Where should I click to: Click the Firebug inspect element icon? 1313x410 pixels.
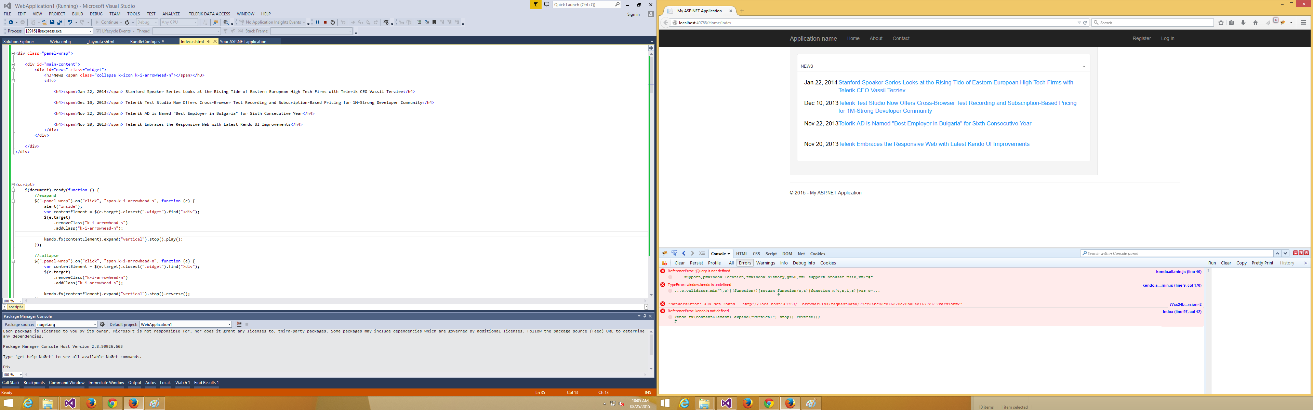(674, 254)
